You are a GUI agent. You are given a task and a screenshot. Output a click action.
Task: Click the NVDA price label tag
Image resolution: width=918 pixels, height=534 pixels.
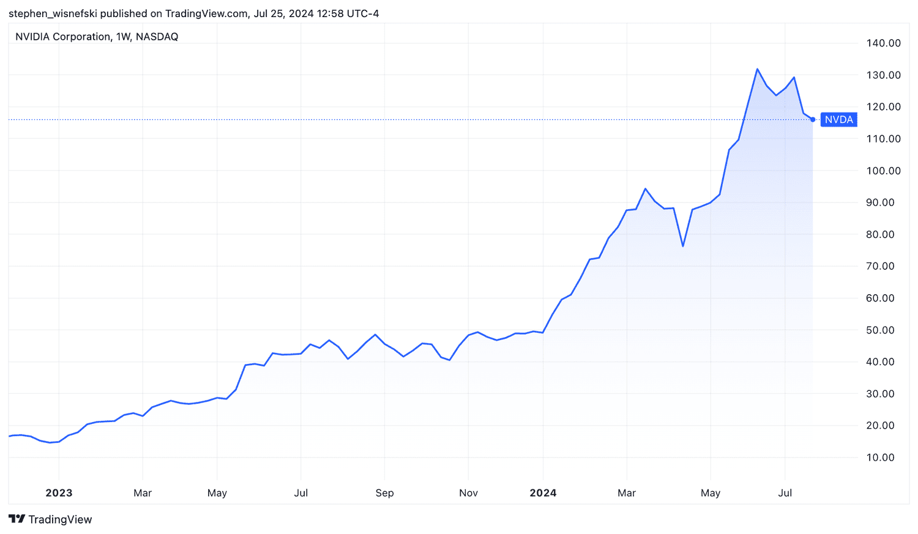click(838, 120)
